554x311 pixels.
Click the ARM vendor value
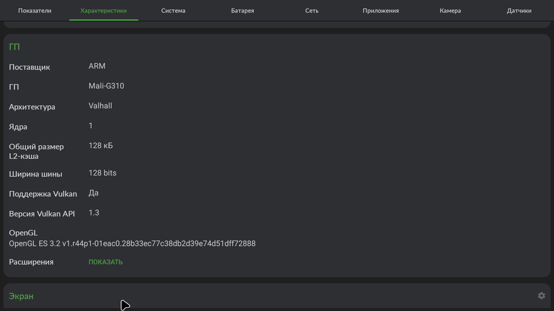point(97,66)
